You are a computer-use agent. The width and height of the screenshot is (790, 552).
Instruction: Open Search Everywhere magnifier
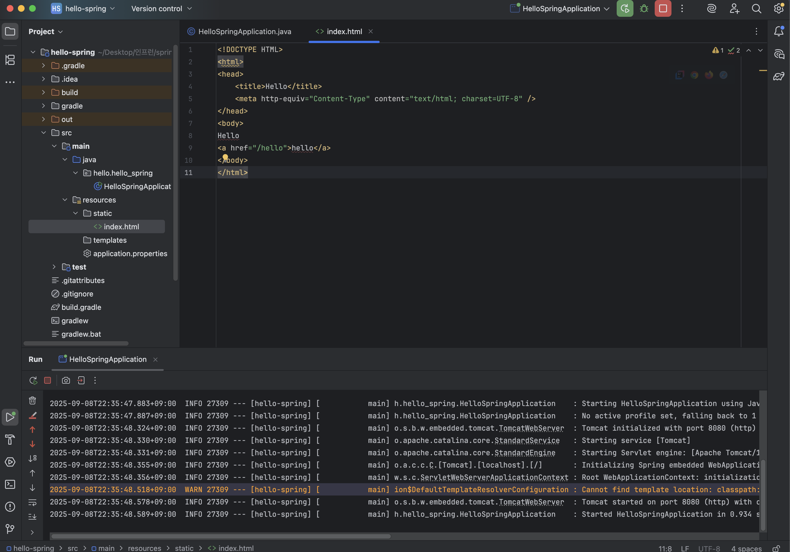click(756, 9)
